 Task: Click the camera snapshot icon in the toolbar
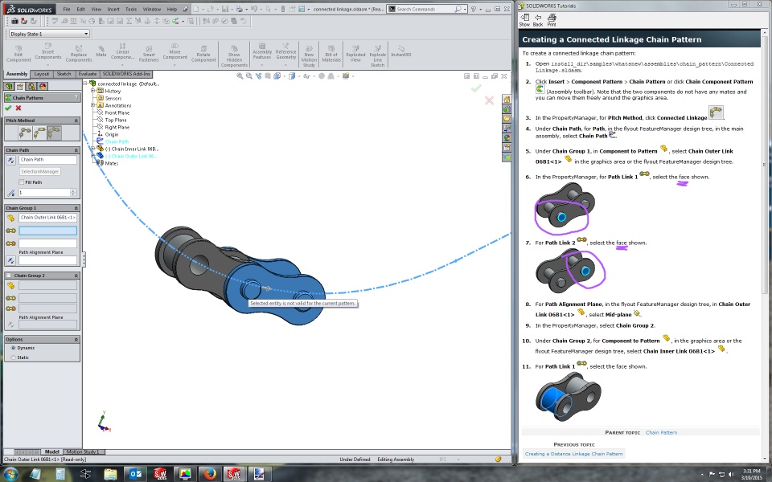click(14, 21)
